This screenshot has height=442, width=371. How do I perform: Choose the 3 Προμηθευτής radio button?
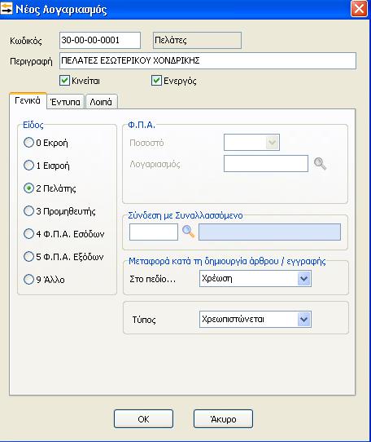(28, 211)
